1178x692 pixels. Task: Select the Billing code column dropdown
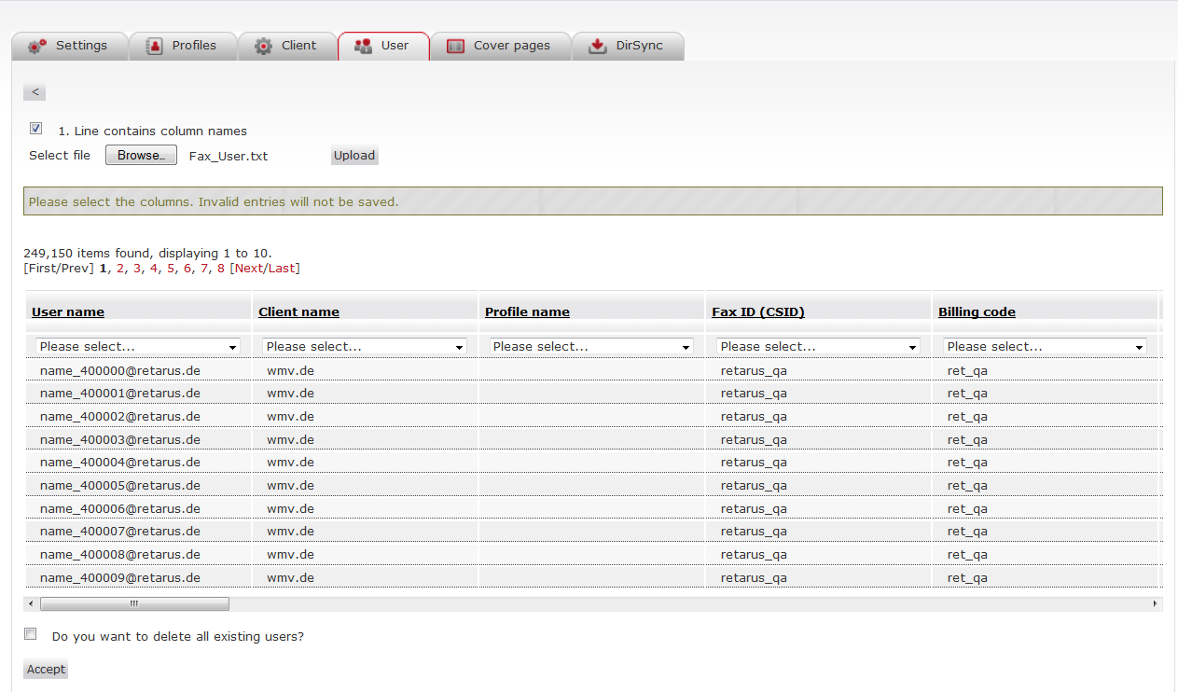coord(1045,346)
